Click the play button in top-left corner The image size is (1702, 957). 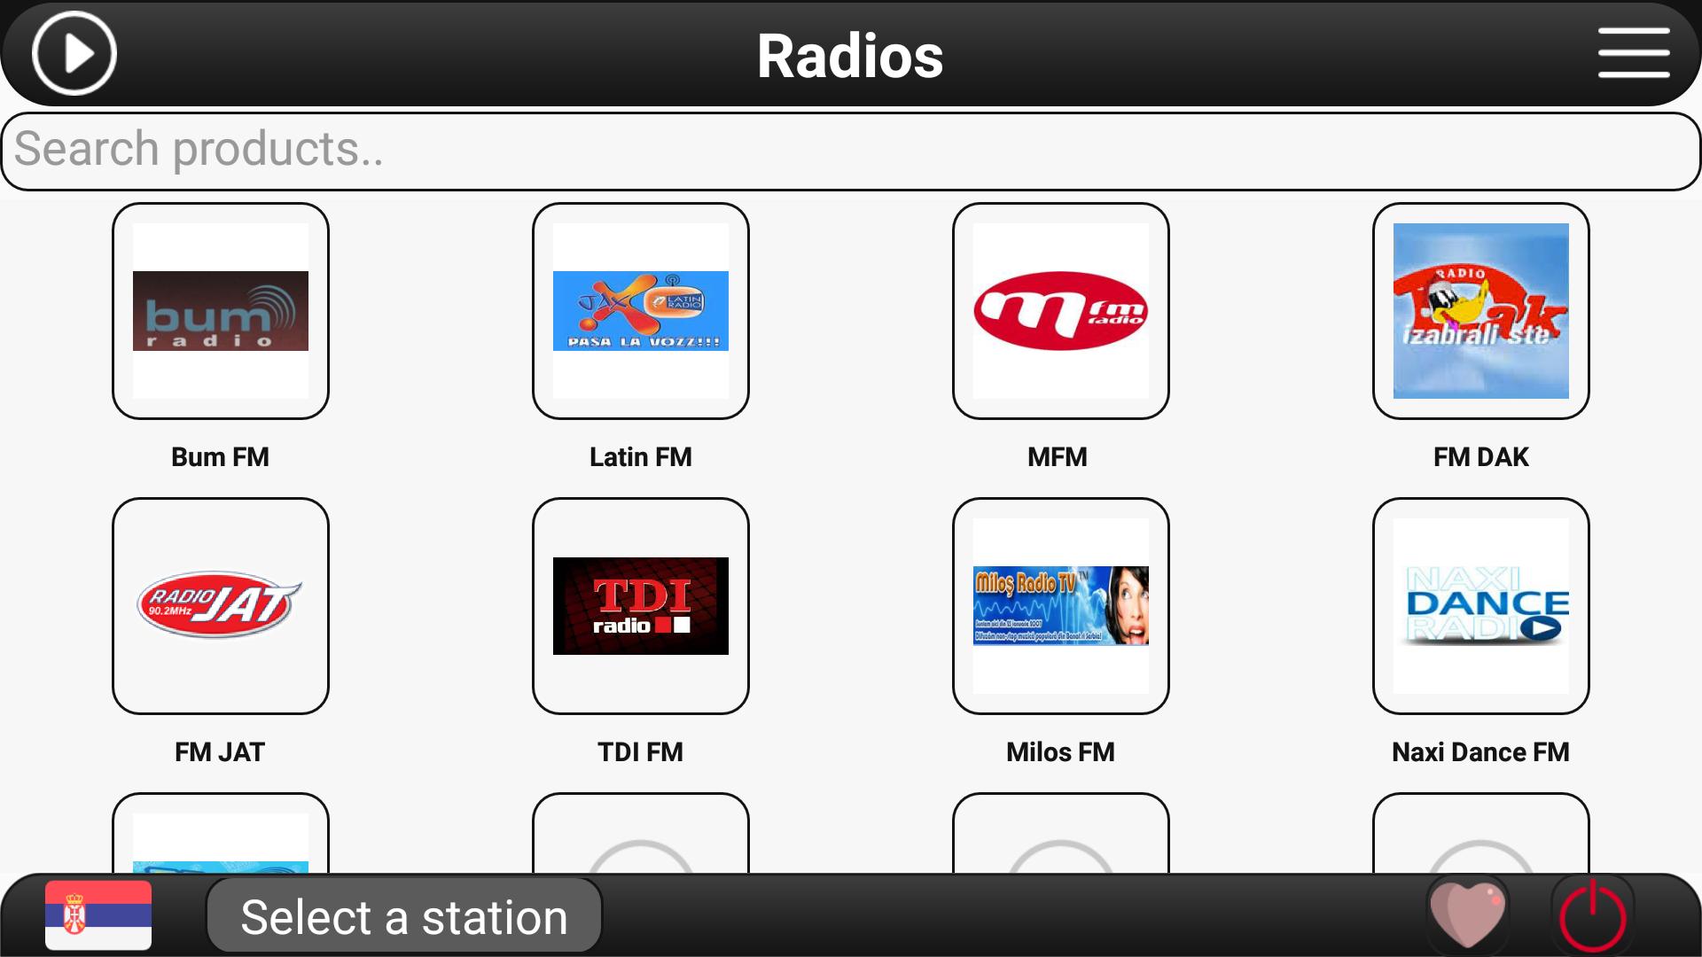[73, 55]
